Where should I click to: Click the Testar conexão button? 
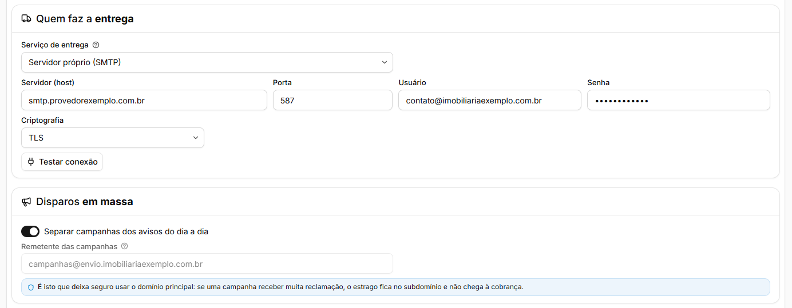62,162
